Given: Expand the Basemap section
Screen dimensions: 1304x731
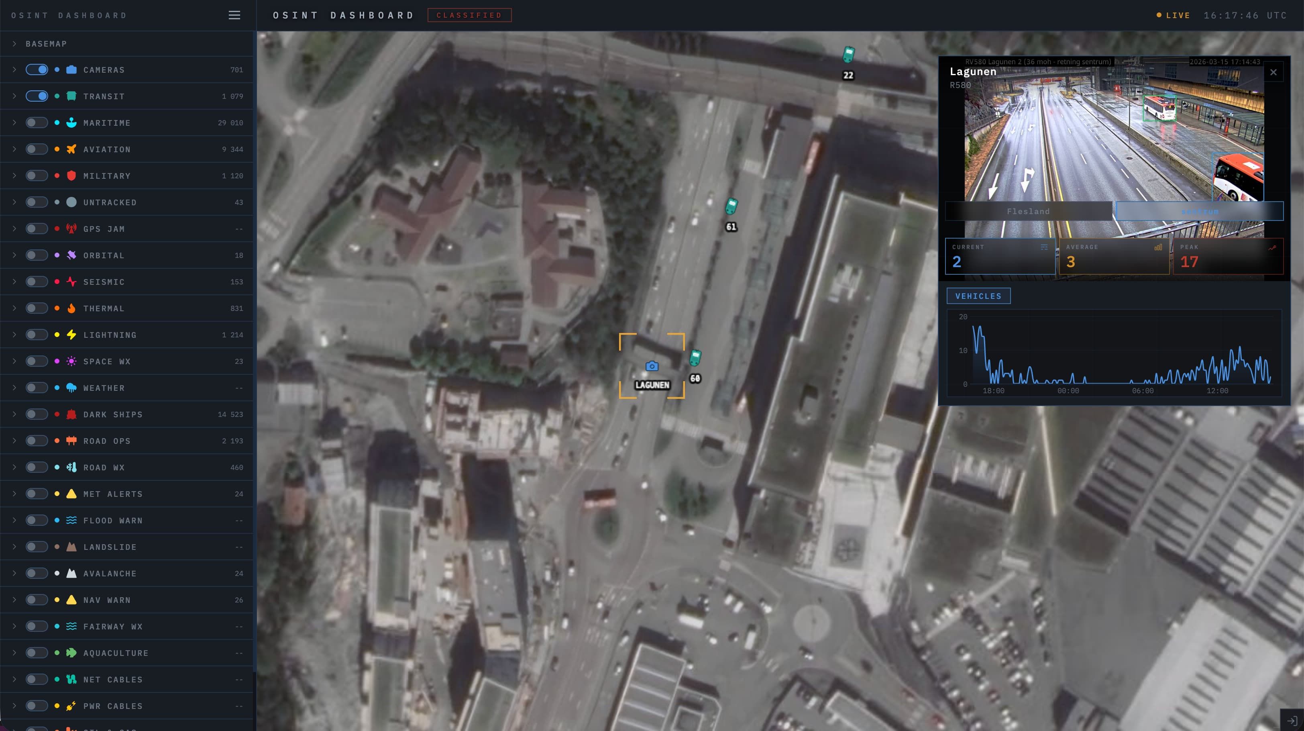Looking at the screenshot, I should (x=15, y=44).
